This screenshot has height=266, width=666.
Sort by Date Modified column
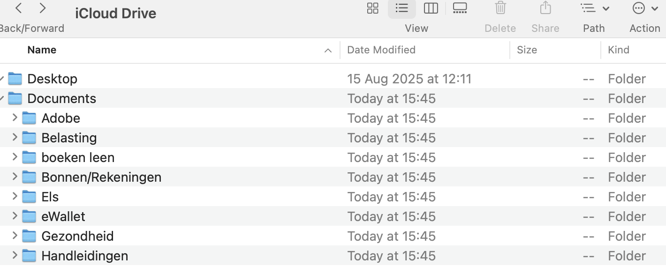pos(381,50)
